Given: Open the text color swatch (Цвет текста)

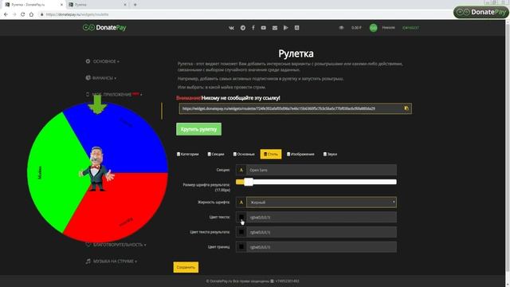Looking at the screenshot, I should tap(241, 217).
